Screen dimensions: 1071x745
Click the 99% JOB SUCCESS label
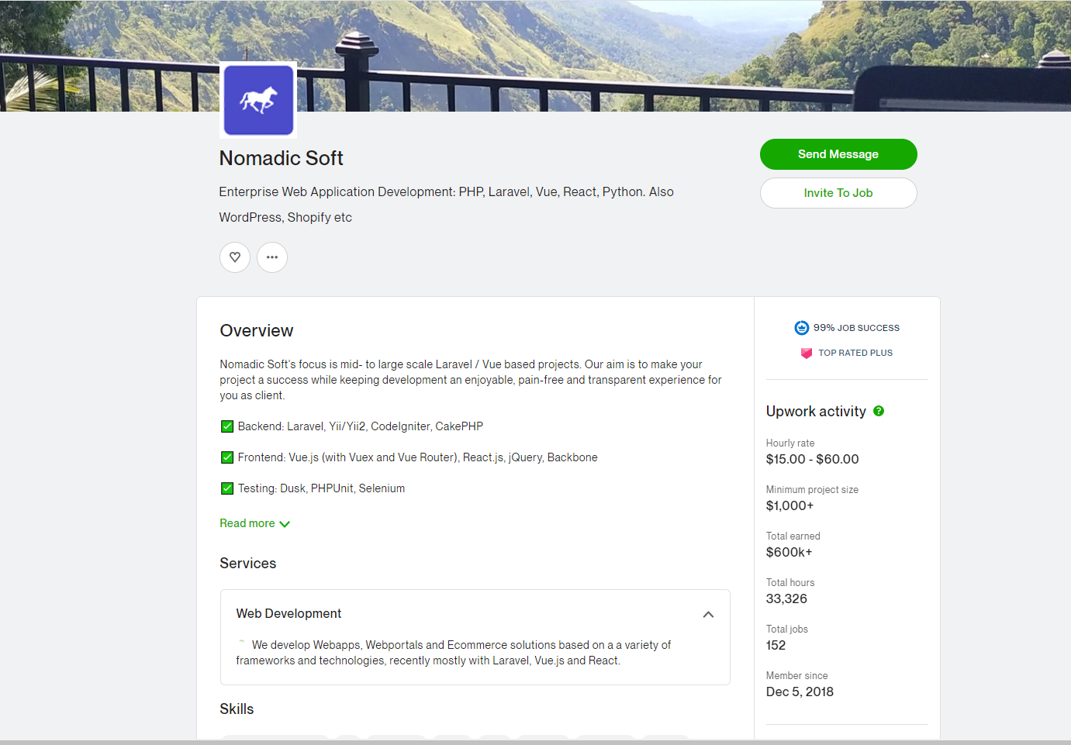[857, 328]
